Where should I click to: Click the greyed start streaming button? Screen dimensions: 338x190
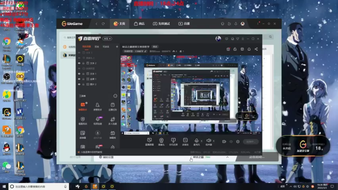click(x=251, y=142)
